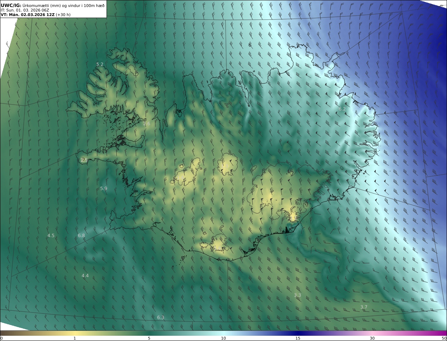The image size is (447, 341).
Task: Click the "15" tick label on color scale
Action: tap(298, 338)
